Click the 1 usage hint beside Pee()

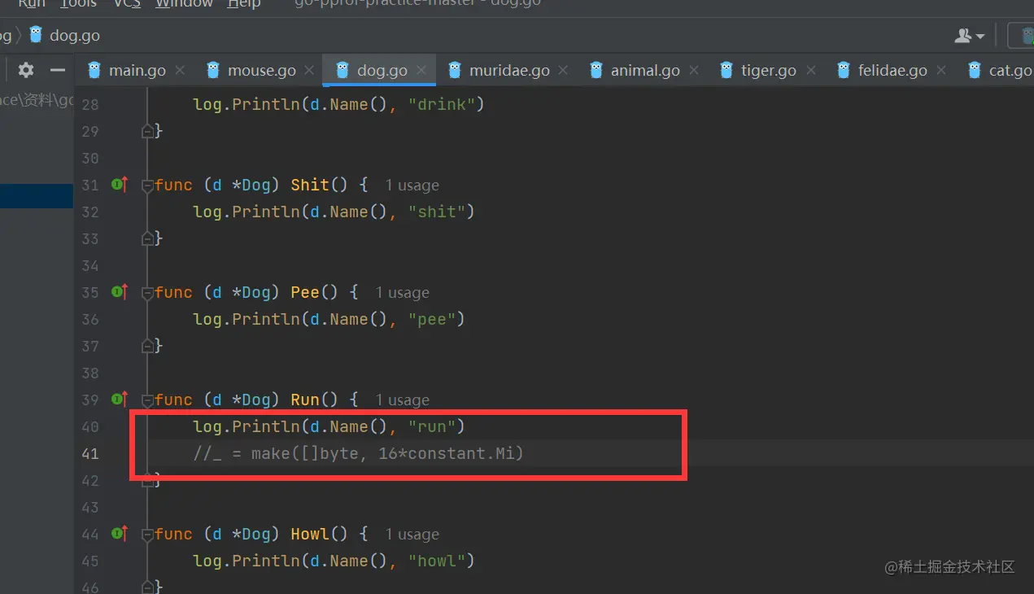(x=403, y=293)
